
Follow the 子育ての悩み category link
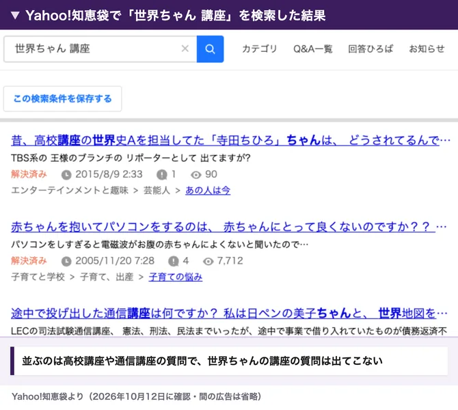click(x=176, y=277)
